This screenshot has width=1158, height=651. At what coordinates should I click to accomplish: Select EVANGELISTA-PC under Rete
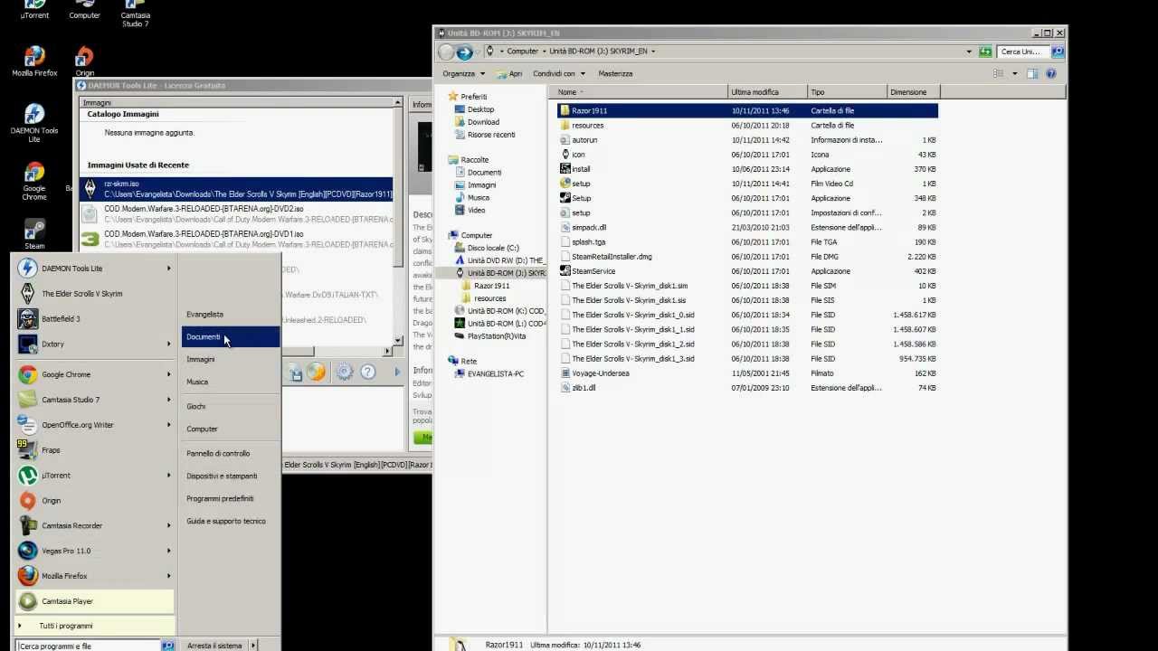[x=495, y=373]
